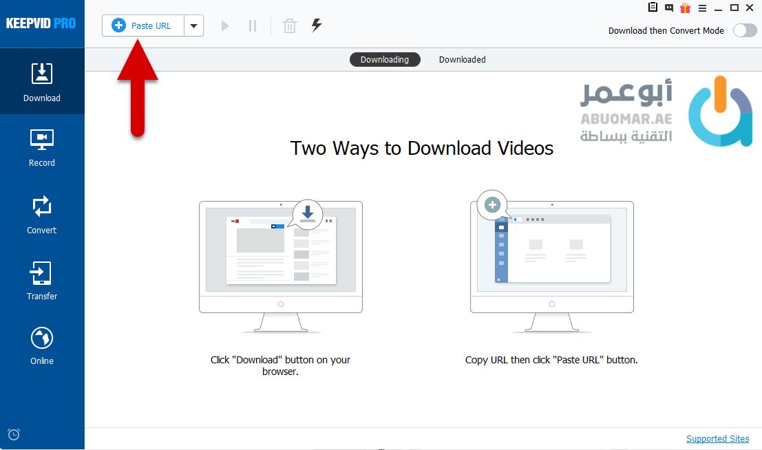The height and width of the screenshot is (450, 762).
Task: Select the Download sidebar section
Action: pyautogui.click(x=42, y=83)
